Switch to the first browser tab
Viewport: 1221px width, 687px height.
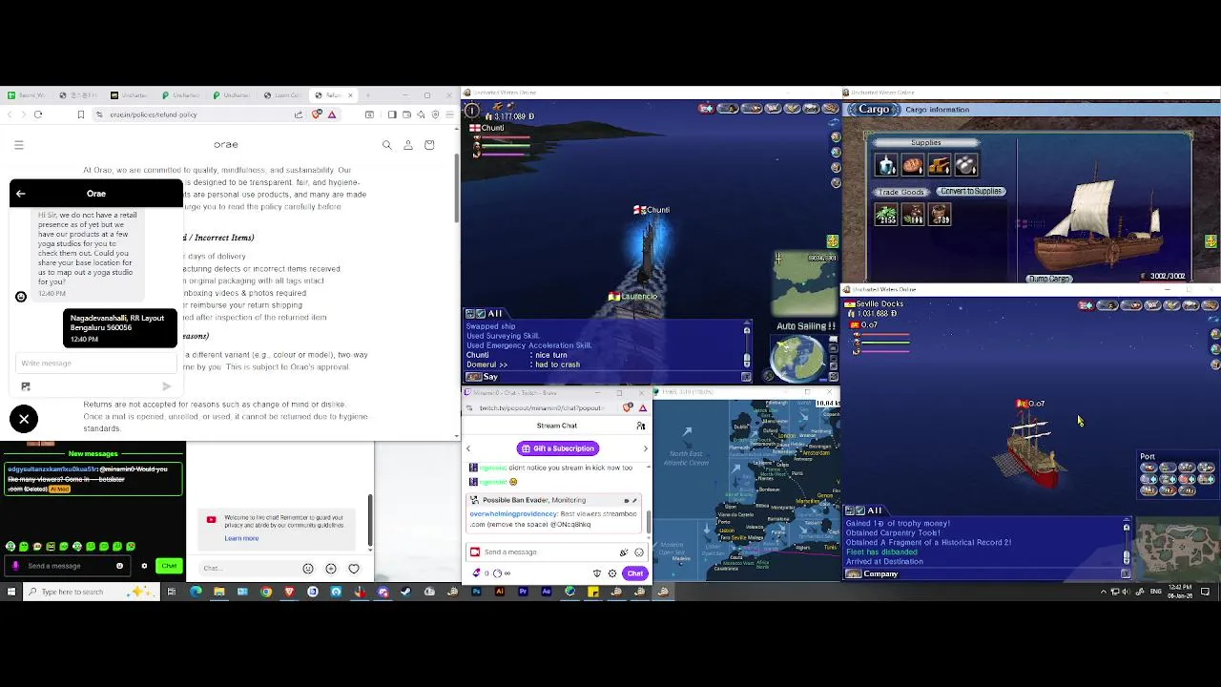[x=27, y=95]
